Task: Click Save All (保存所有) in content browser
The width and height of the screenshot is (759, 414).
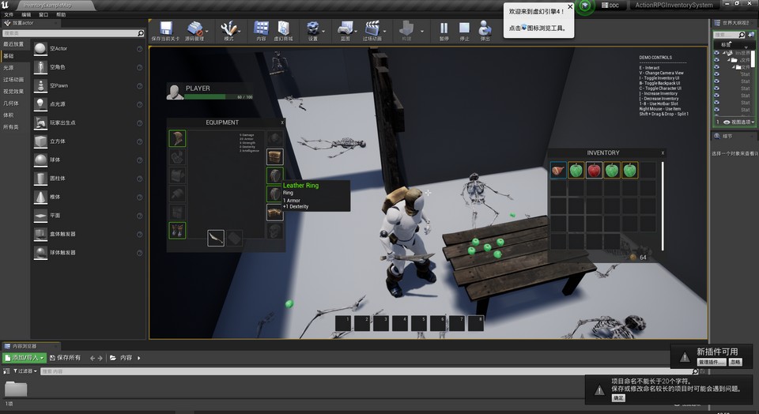Action: 64,358
